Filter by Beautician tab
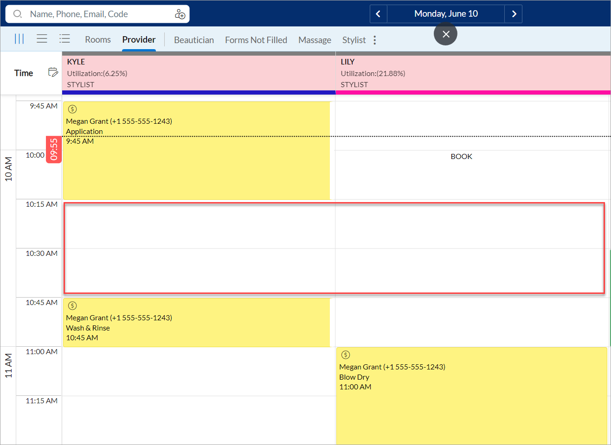 click(x=194, y=40)
